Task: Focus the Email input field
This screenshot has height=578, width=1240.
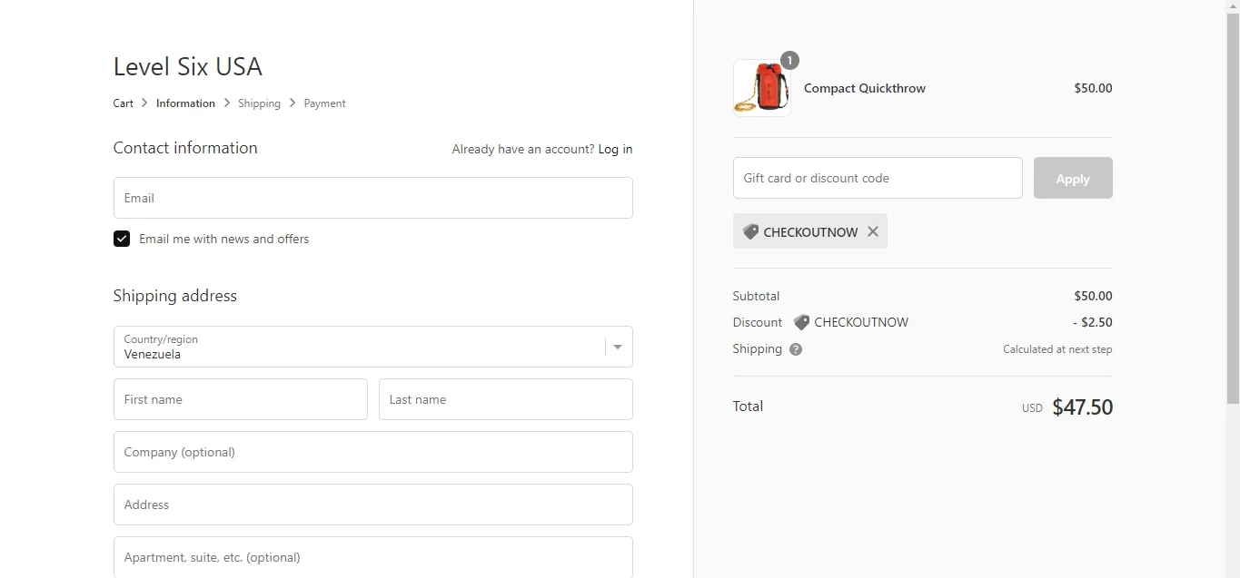Action: [x=372, y=198]
